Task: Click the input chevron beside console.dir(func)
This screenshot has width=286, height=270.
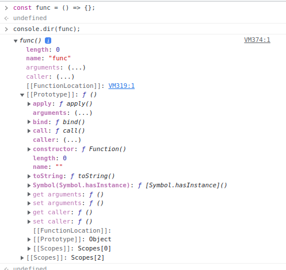Action: pos(6,29)
